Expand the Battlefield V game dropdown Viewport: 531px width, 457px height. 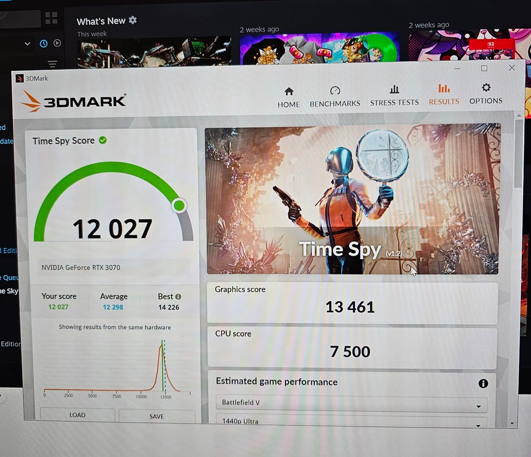[x=352, y=403]
